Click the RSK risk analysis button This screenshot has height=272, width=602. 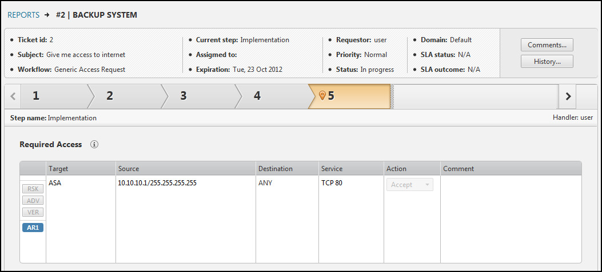coord(33,189)
